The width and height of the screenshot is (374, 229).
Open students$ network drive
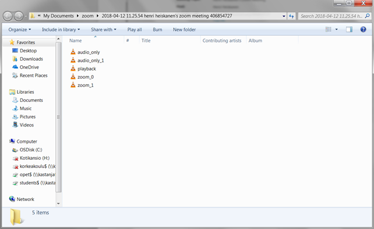[37, 183]
